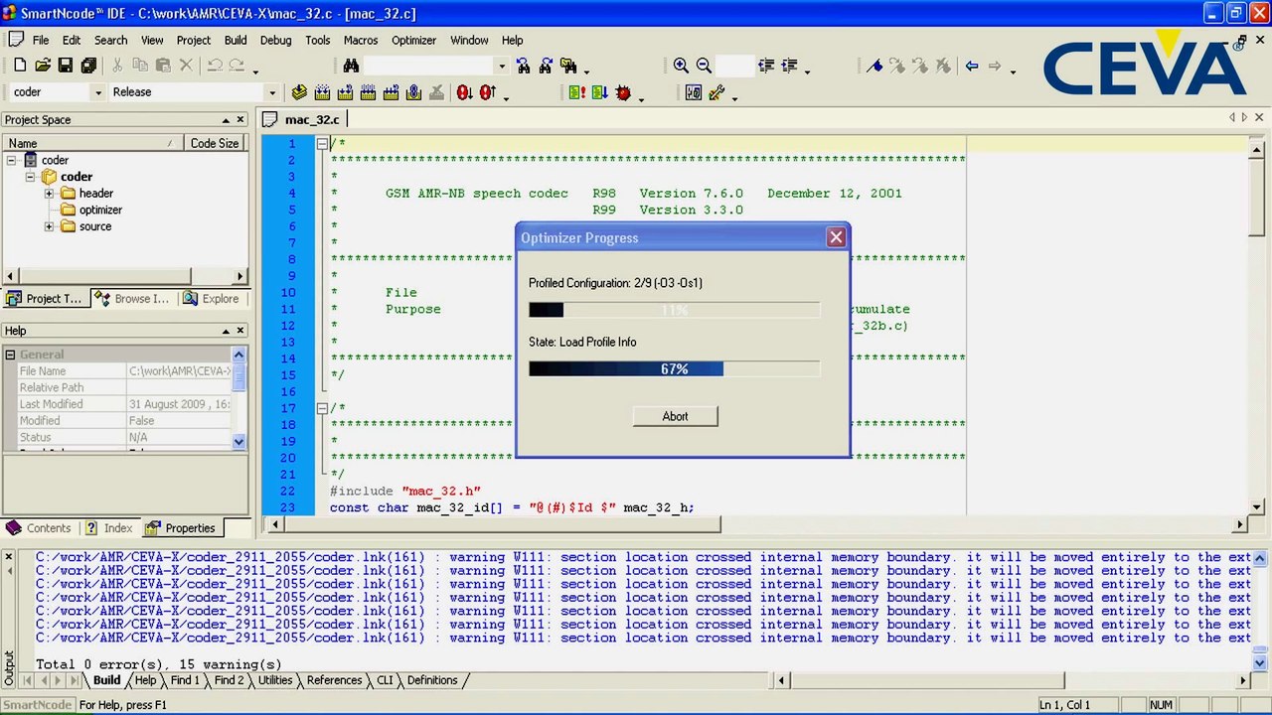The width and height of the screenshot is (1272, 715).
Task: Click the Find in Files icon
Action: (568, 66)
